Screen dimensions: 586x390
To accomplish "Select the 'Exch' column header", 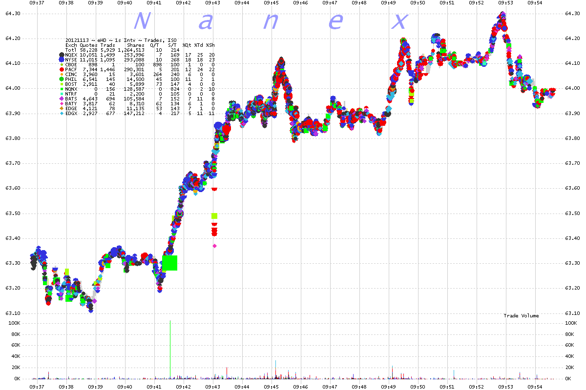I will coord(71,45).
